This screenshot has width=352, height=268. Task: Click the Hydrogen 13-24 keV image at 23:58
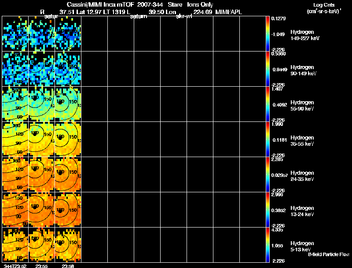pyautogui.click(x=68, y=209)
